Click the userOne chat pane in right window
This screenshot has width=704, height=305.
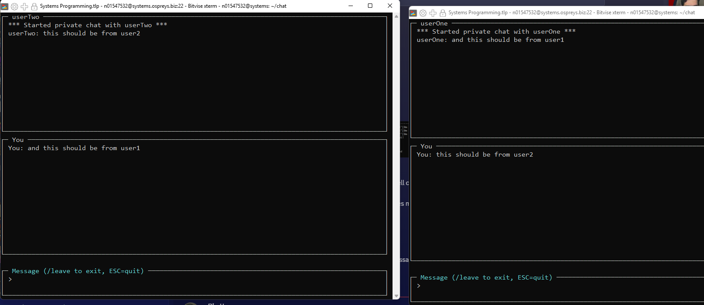pos(556,86)
